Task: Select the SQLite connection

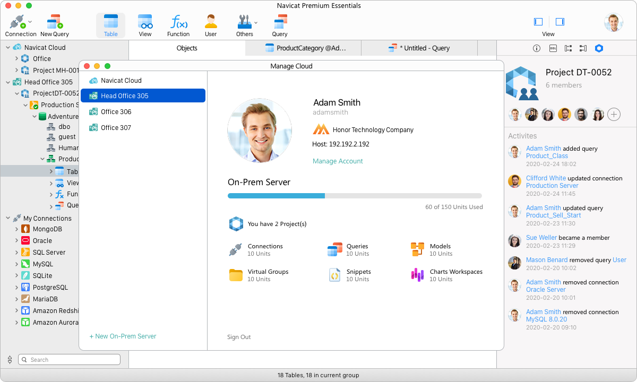Action: (x=42, y=276)
